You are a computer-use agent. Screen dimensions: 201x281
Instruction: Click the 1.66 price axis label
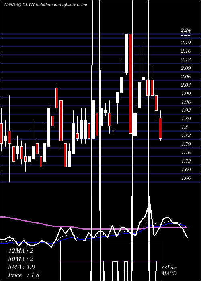[186, 178]
